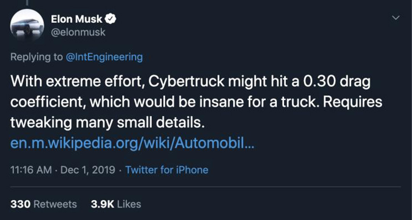Viewport: 412px width, 220px height.
Task: Open the @IntEngineering mention link
Action: click(104, 57)
